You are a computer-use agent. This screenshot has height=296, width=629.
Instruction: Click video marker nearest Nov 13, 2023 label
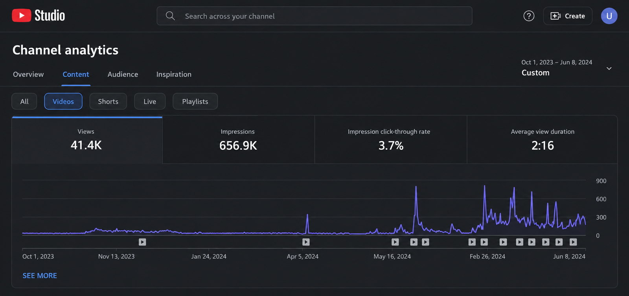pyautogui.click(x=142, y=242)
